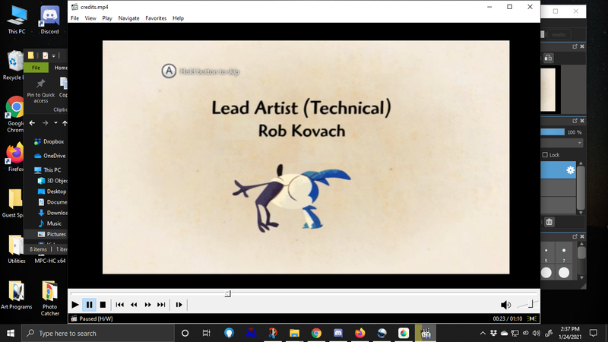The image size is (608, 342).
Task: Enable the Lock checkbox
Action: coord(545,155)
